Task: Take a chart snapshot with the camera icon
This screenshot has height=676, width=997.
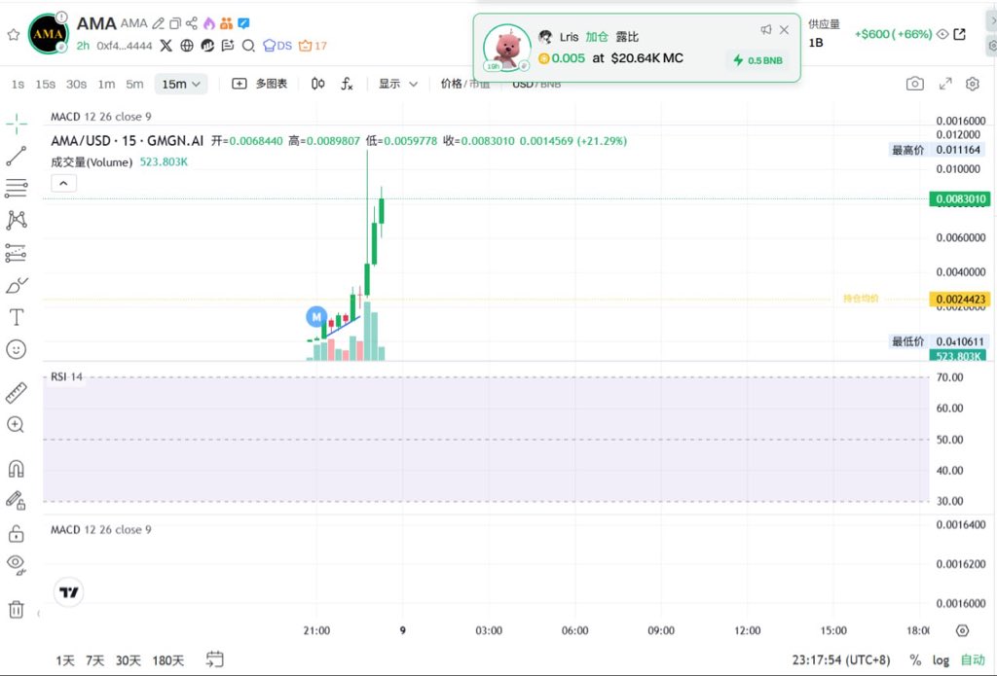Action: tap(914, 85)
